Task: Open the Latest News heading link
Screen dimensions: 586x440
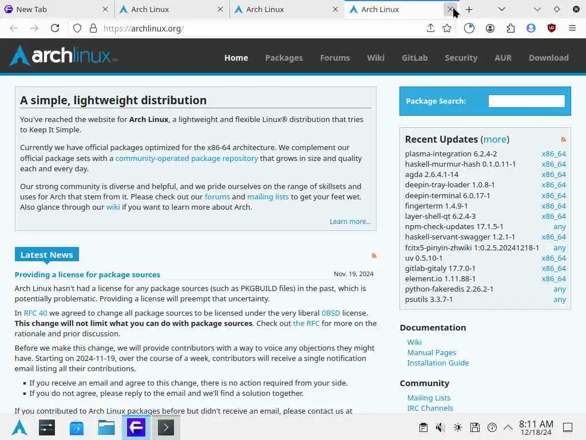Action: pyautogui.click(x=47, y=255)
